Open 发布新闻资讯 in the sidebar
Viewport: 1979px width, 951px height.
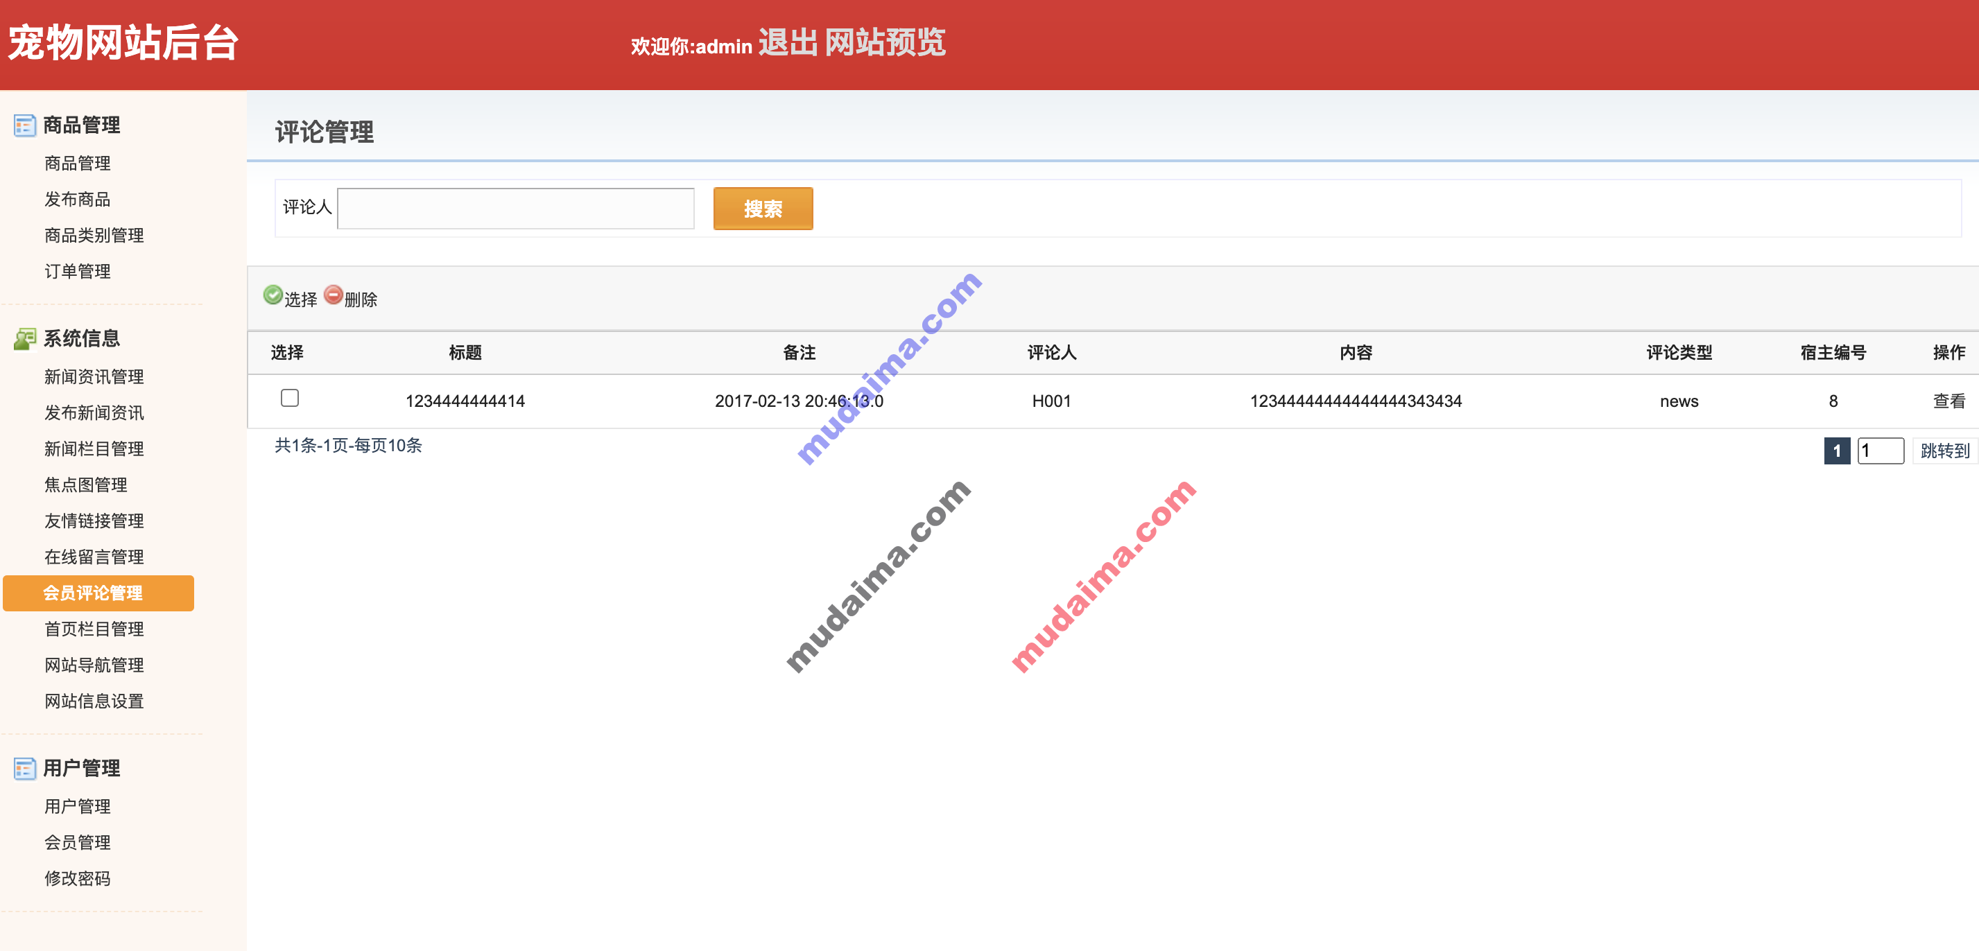pos(94,413)
